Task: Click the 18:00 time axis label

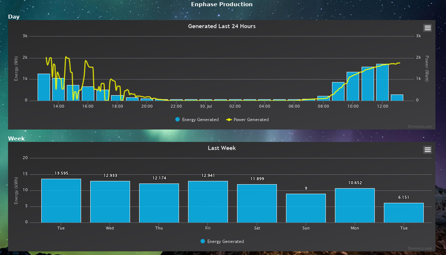Action: (117, 106)
